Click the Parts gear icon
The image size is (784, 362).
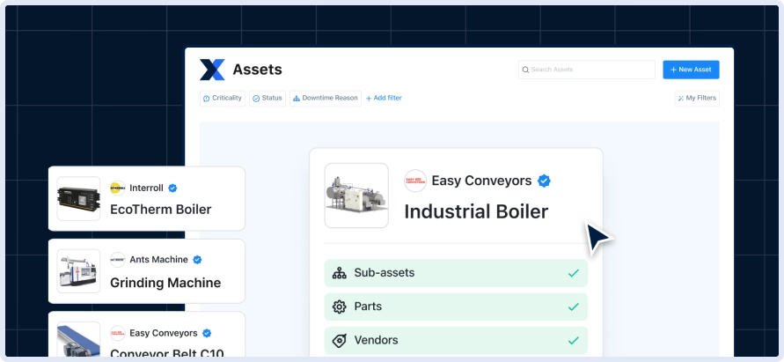pyautogui.click(x=340, y=307)
